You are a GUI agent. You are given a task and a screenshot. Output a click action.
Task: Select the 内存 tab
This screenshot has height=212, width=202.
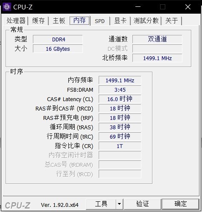[79, 20]
